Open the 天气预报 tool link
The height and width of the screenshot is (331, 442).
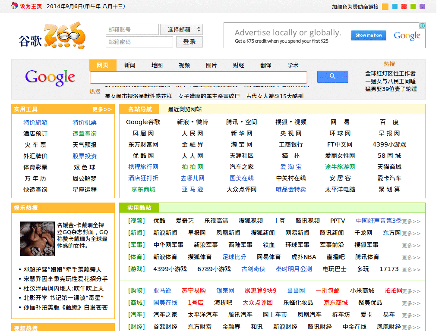[85, 145]
